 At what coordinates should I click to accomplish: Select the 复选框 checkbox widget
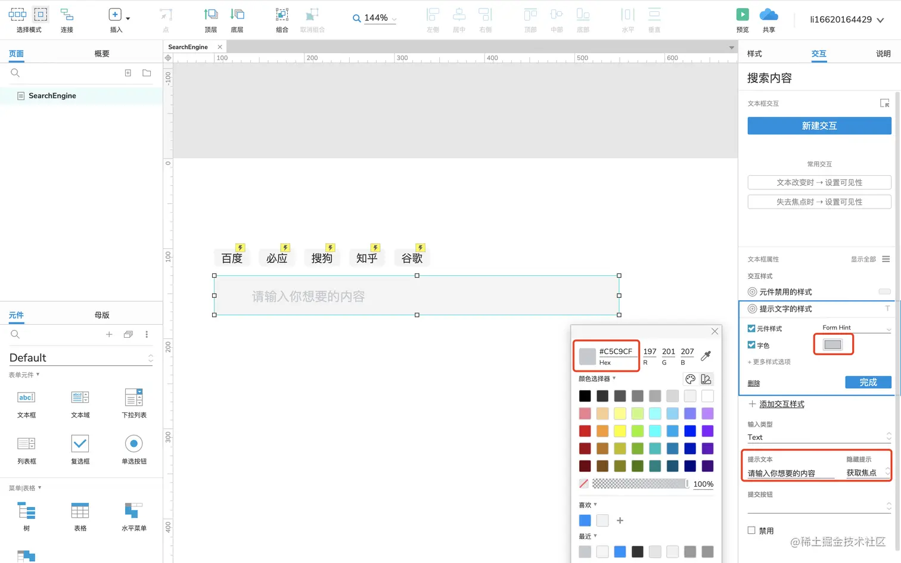80,449
